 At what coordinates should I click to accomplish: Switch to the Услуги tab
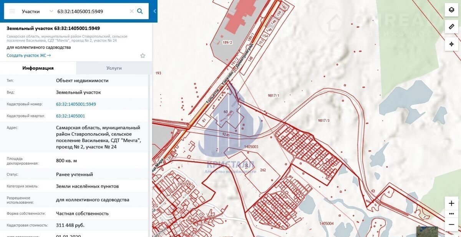click(x=114, y=68)
